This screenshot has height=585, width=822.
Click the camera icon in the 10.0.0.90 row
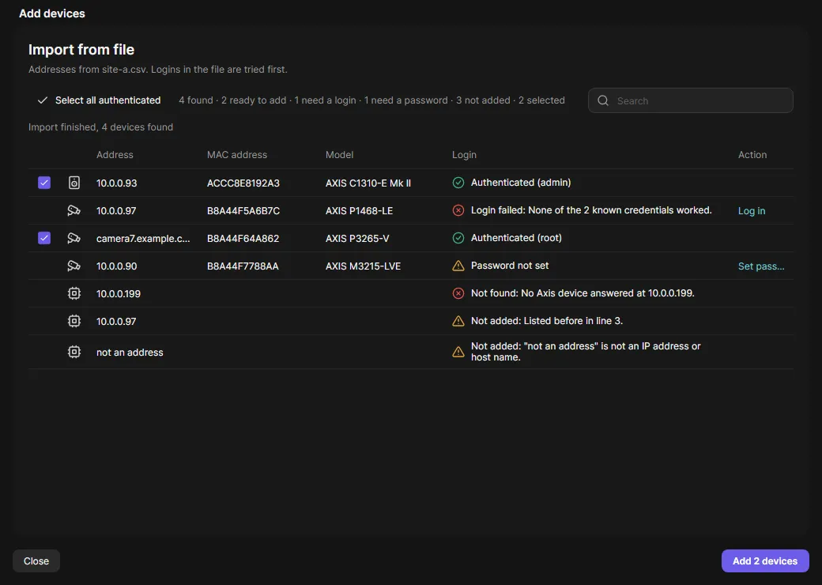[74, 266]
